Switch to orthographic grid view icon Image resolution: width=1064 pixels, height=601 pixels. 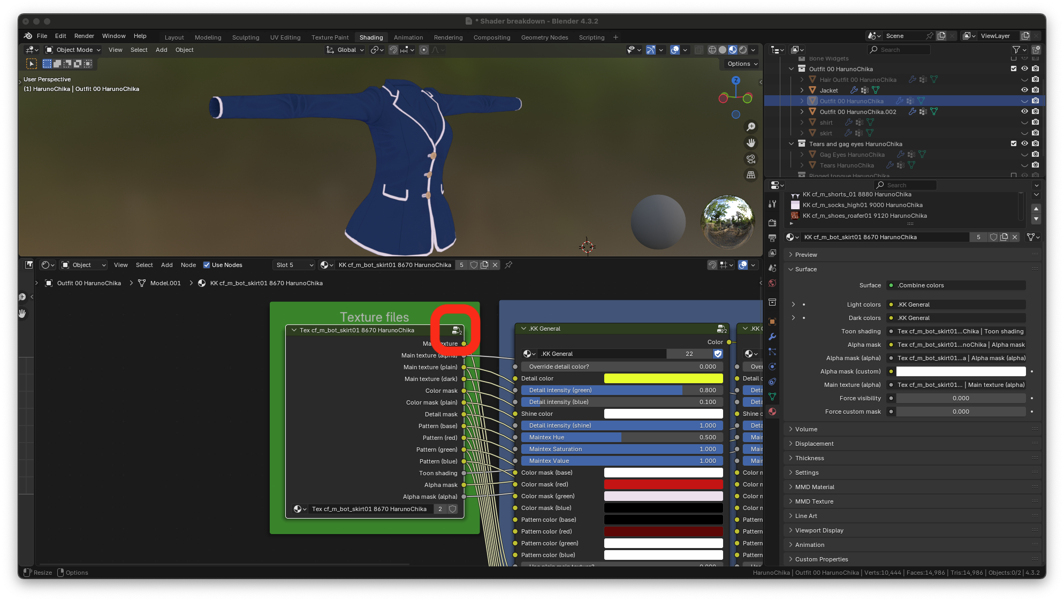tap(751, 175)
